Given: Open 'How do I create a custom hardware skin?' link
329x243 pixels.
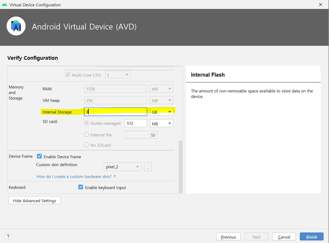Looking at the screenshot, I should [x=74, y=176].
